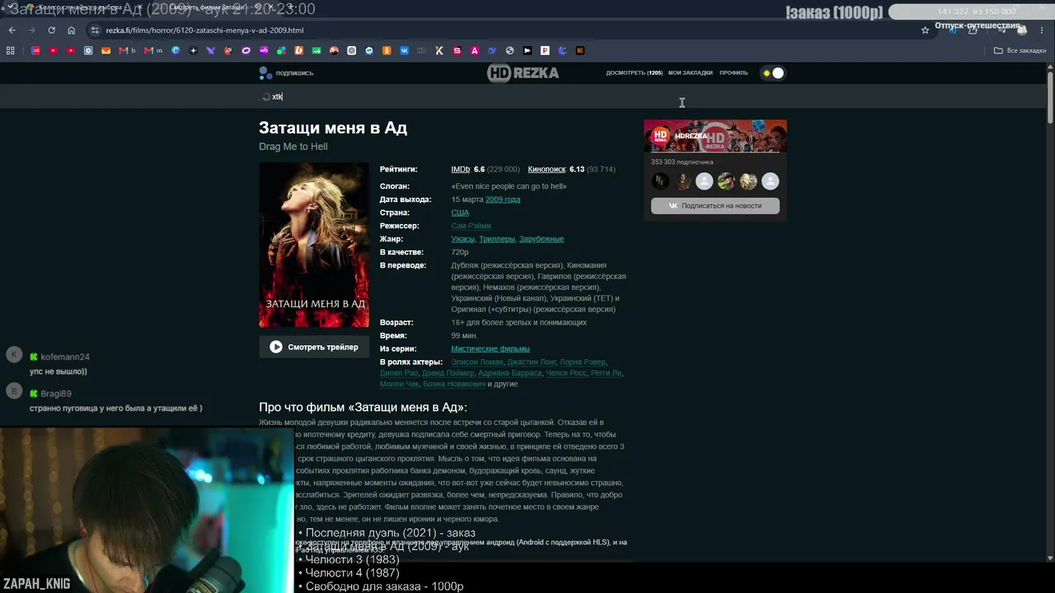Click the site info icon in address bar
The height and width of the screenshot is (593, 1055).
[x=96, y=30]
